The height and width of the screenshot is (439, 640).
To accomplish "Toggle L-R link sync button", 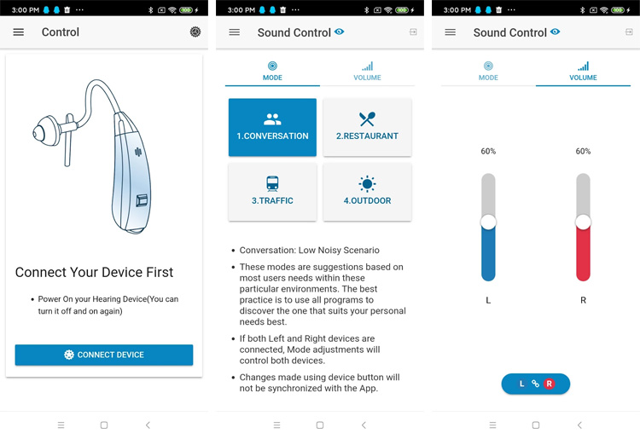I will click(536, 384).
